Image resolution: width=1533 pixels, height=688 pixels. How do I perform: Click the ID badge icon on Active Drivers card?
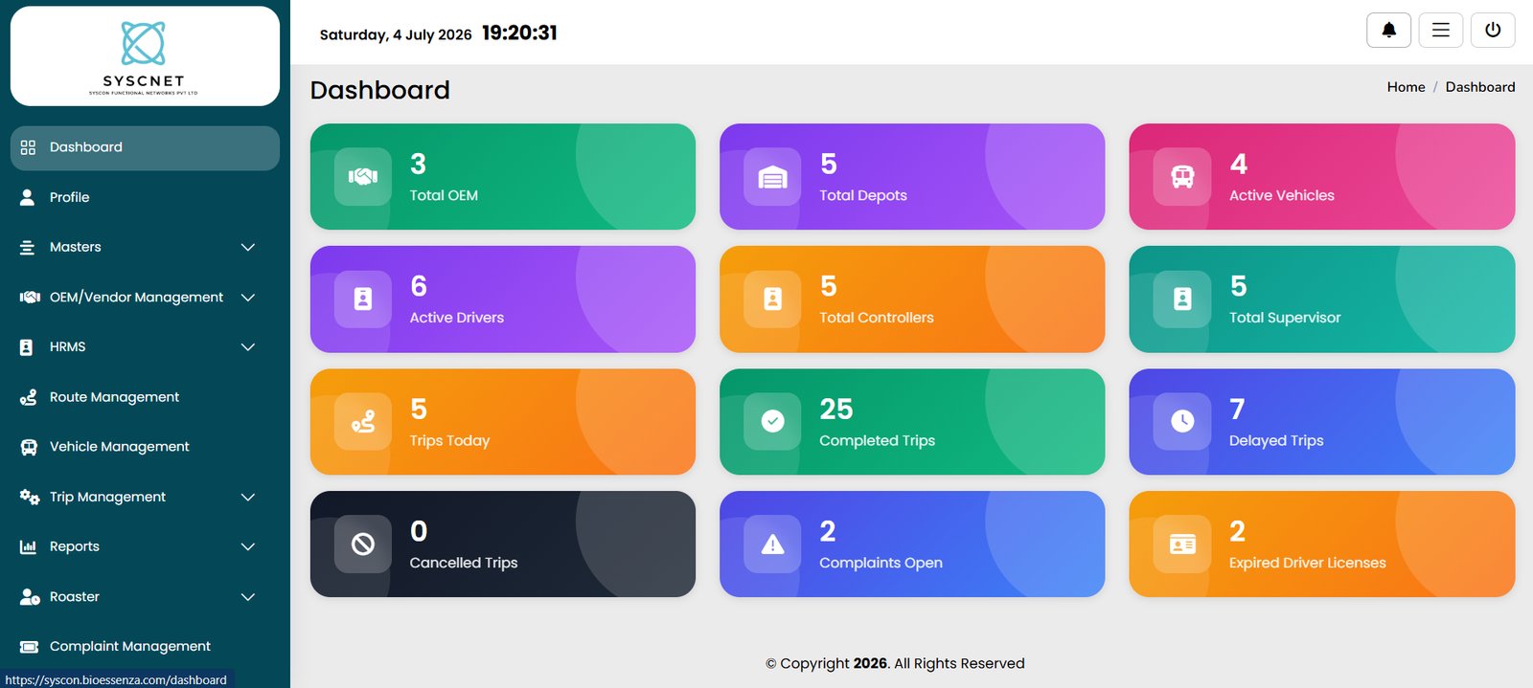(x=363, y=300)
